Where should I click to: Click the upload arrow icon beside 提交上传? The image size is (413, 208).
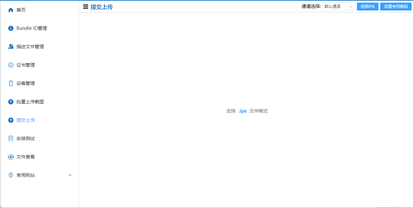point(11,120)
